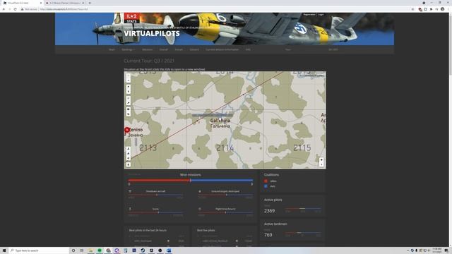Click the system tray clock
452x254 pixels.
[437, 250]
